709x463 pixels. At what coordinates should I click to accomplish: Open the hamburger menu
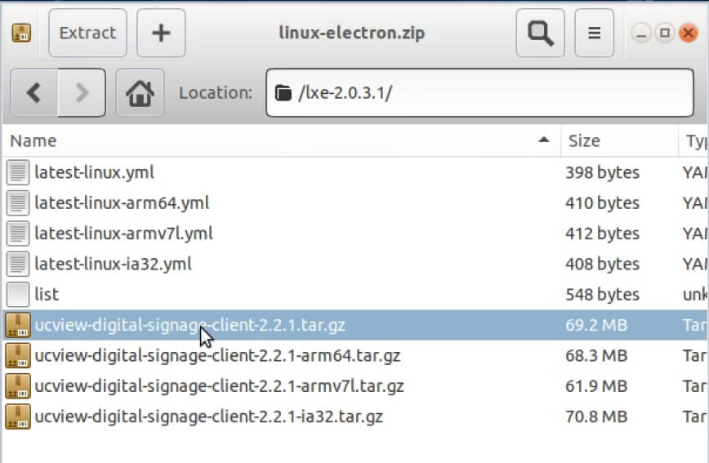594,33
